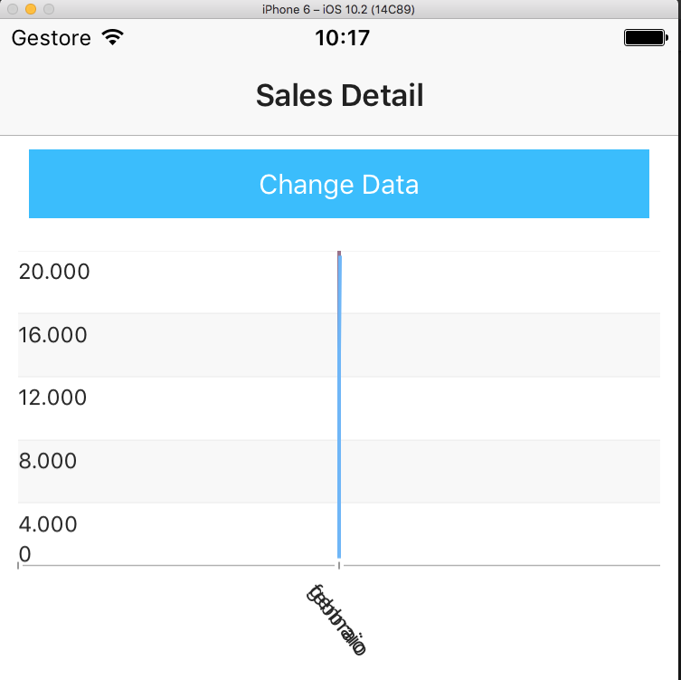Click the 12.000 y-axis label

click(x=53, y=397)
